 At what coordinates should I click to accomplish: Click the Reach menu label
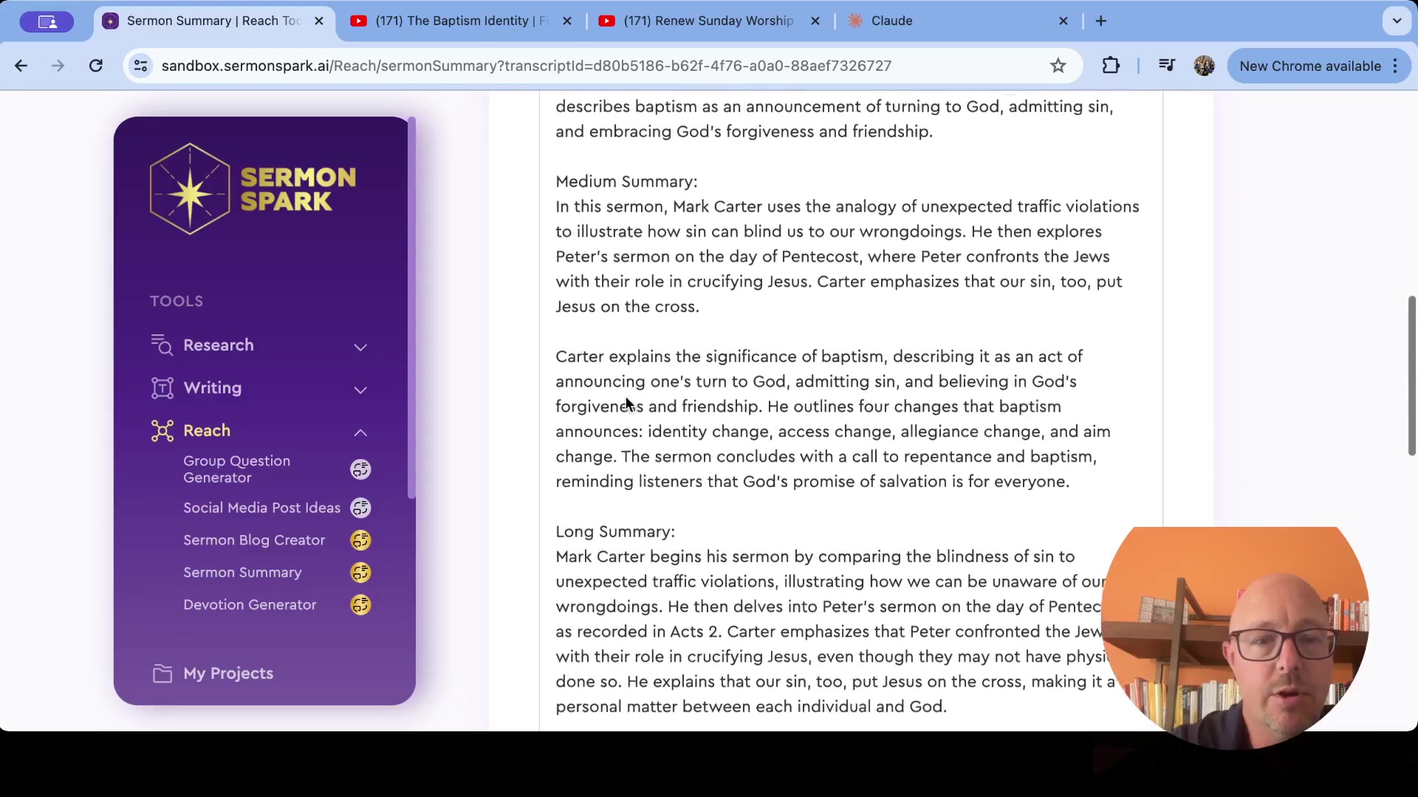coord(207,430)
